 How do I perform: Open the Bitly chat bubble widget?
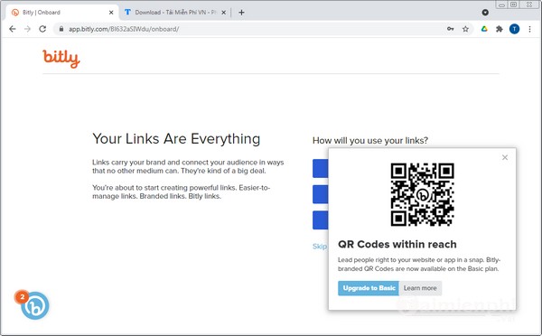coord(35,305)
